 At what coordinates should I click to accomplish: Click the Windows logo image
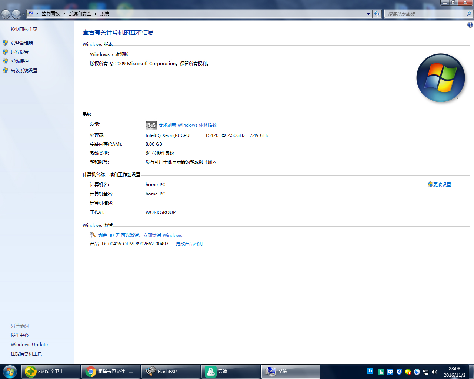441,78
